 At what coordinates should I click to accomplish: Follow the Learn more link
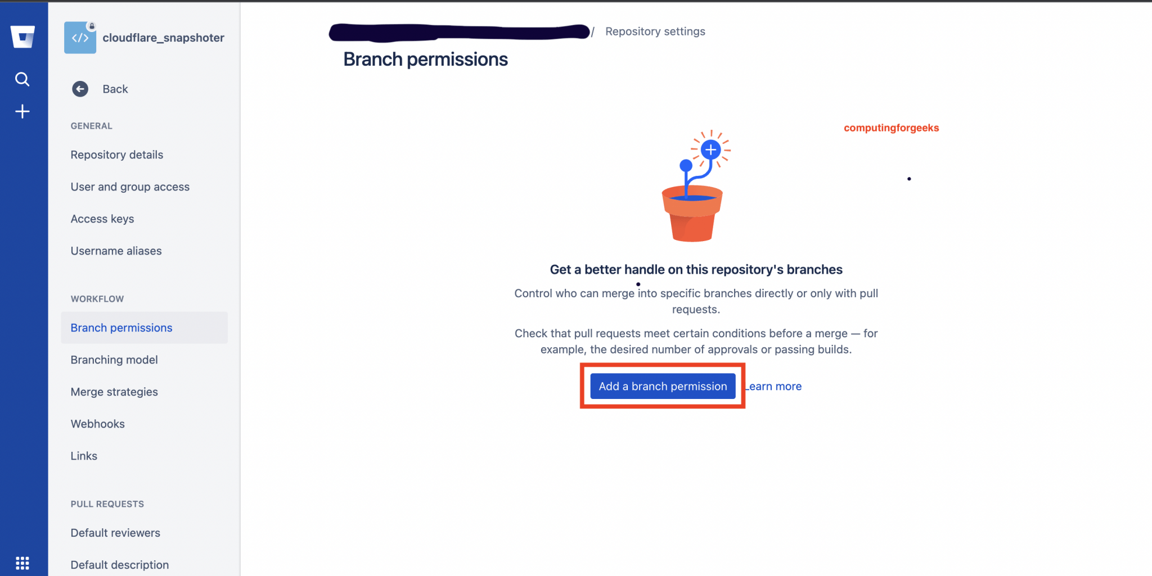click(x=775, y=386)
